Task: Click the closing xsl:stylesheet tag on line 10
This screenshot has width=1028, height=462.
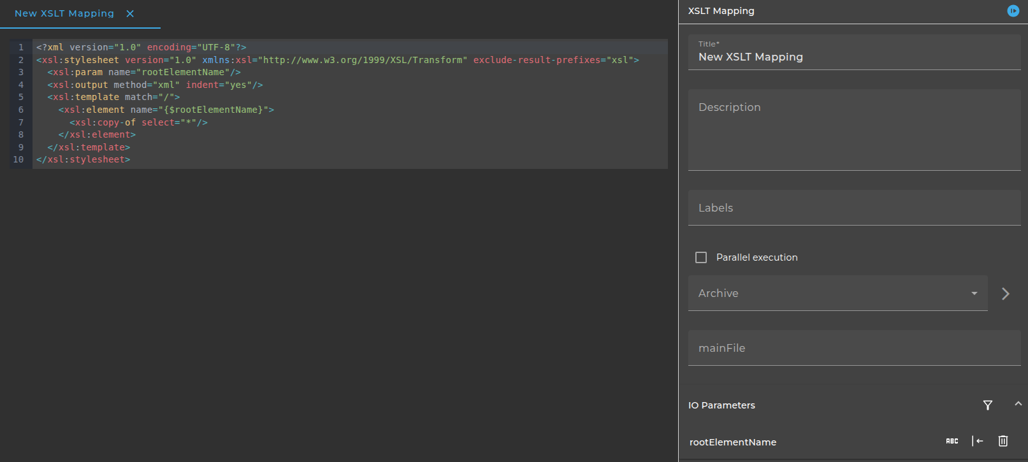Action: coord(83,159)
